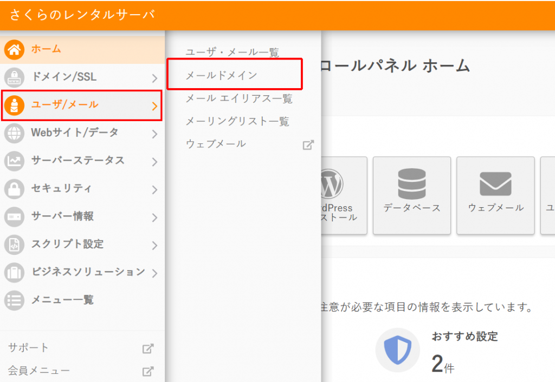Open ユーザ・メール一覧 submenu item
555x382 pixels.
click(x=232, y=52)
